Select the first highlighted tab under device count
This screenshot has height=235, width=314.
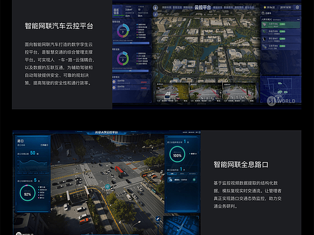click(172, 174)
